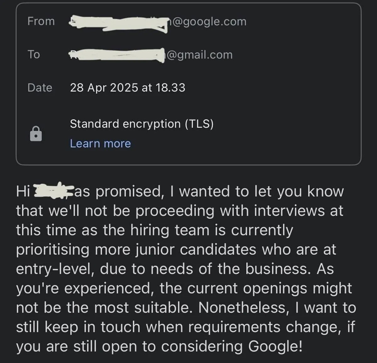Click the word "Google!" ending the email

point(275,346)
